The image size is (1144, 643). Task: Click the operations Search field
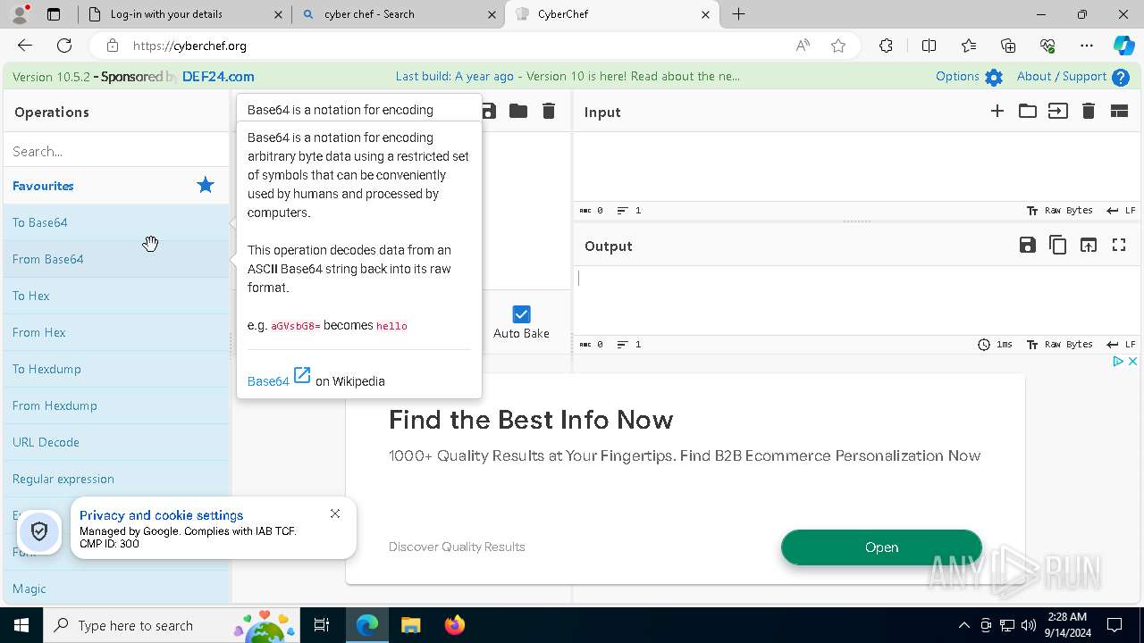click(x=116, y=151)
